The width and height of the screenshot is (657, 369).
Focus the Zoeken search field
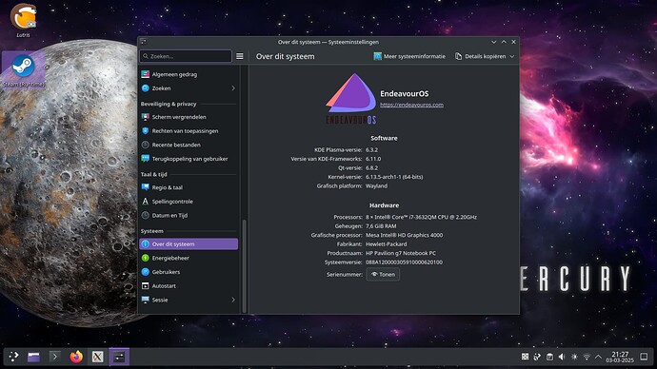pyautogui.click(x=186, y=56)
